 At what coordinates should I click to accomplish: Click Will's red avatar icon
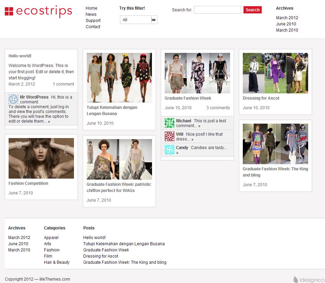[x=170, y=136]
